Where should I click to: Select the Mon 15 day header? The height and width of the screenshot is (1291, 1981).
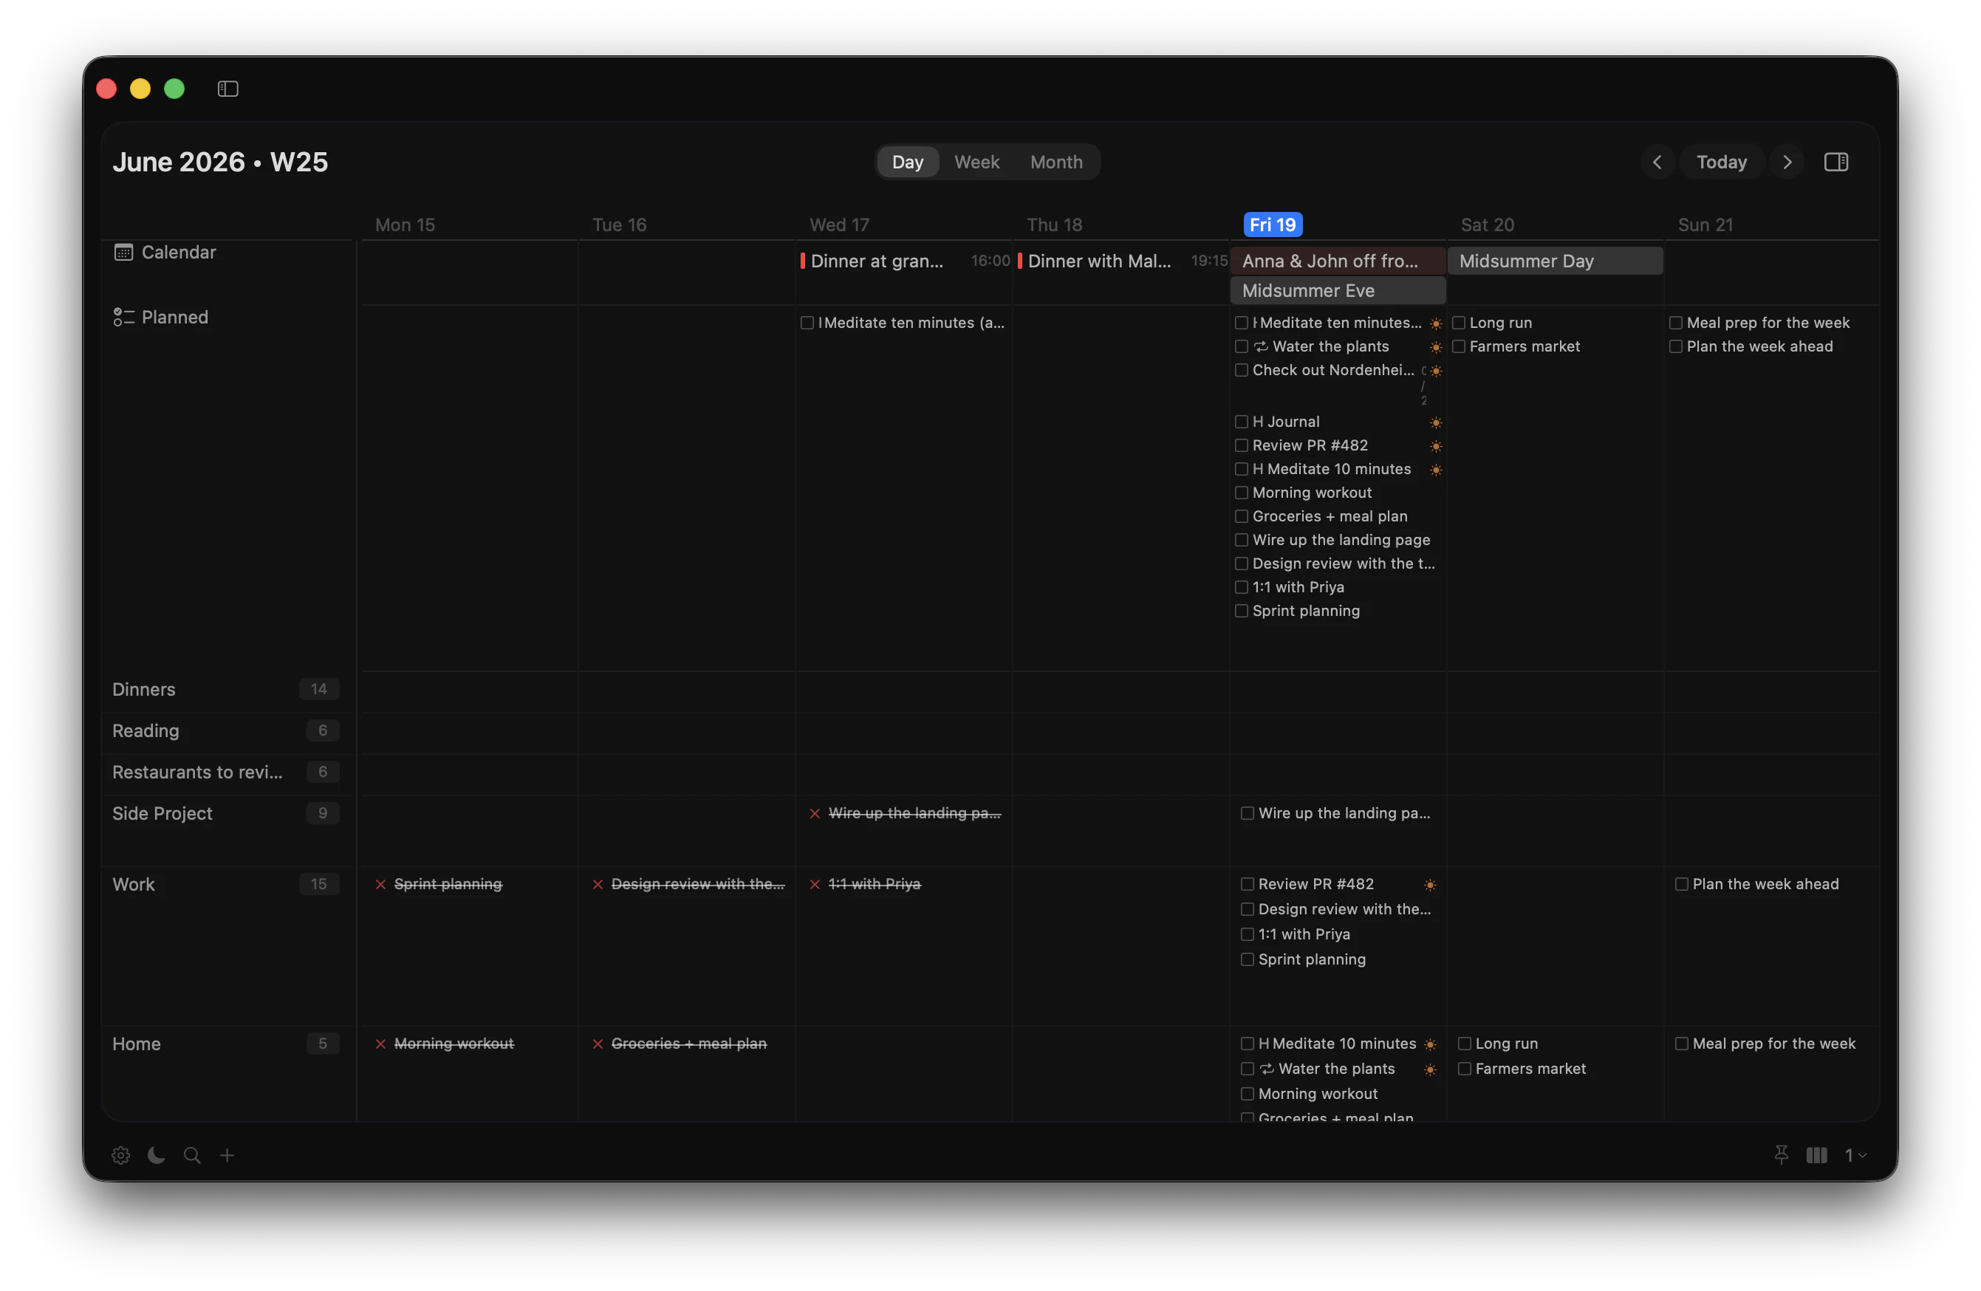(405, 225)
